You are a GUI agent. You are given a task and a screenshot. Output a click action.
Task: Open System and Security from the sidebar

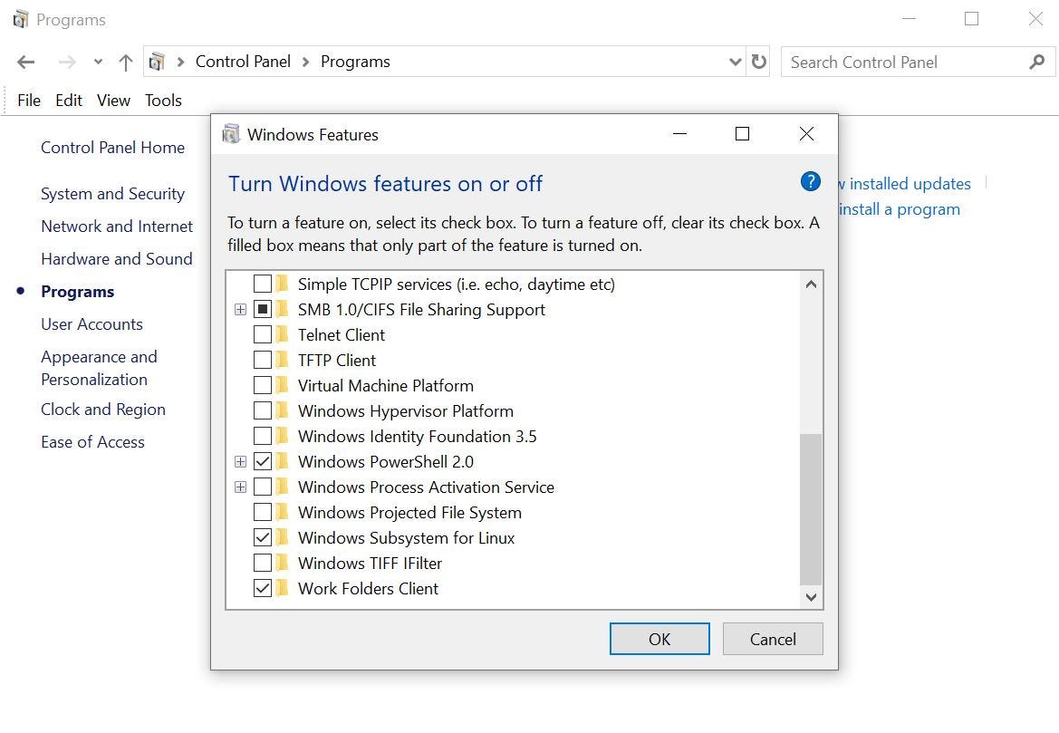112,193
